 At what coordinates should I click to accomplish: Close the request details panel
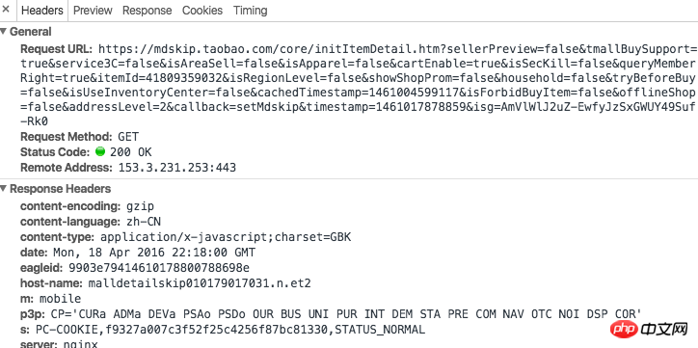point(6,9)
